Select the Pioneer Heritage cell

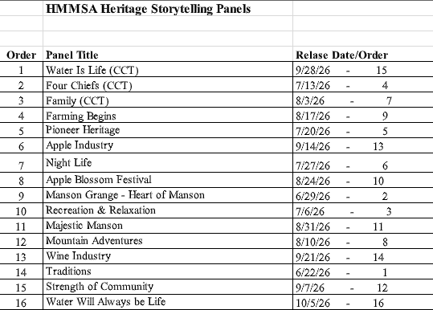tap(168, 130)
